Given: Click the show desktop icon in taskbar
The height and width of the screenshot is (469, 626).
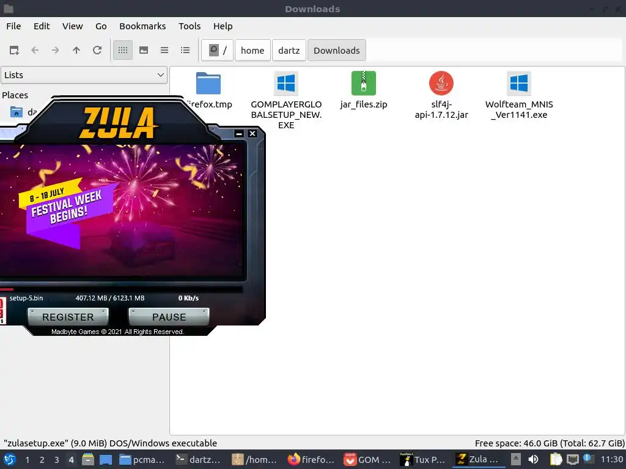Looking at the screenshot, I should pos(106,459).
